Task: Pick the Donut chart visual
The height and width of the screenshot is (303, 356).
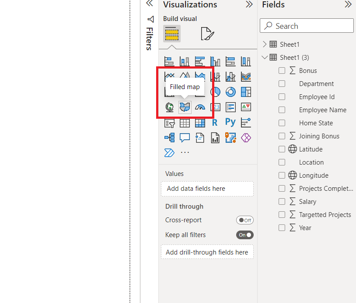Action: tap(230, 92)
